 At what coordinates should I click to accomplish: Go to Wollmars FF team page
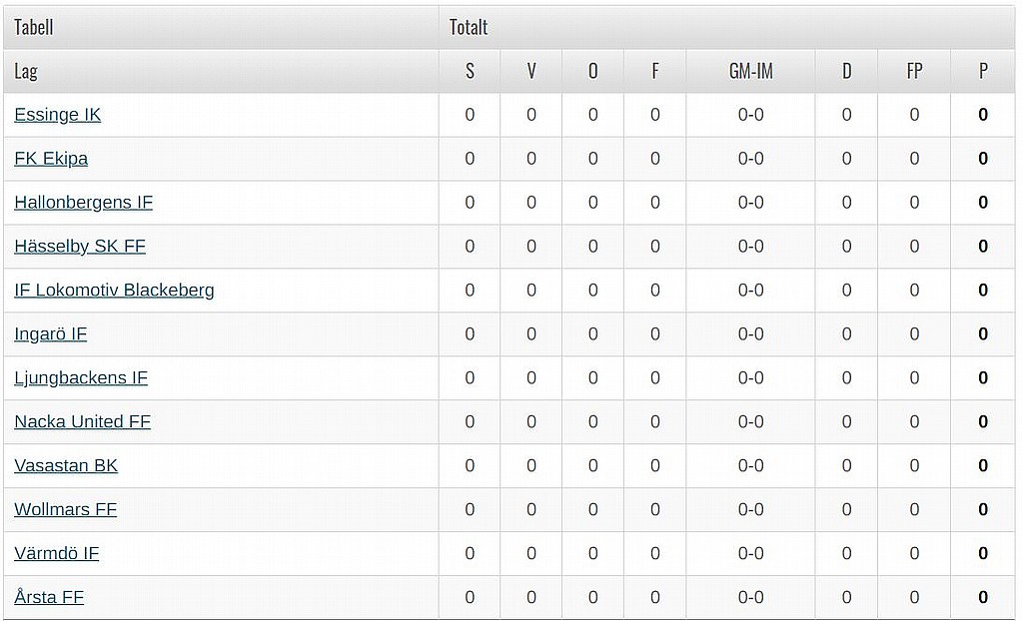pyautogui.click(x=65, y=509)
